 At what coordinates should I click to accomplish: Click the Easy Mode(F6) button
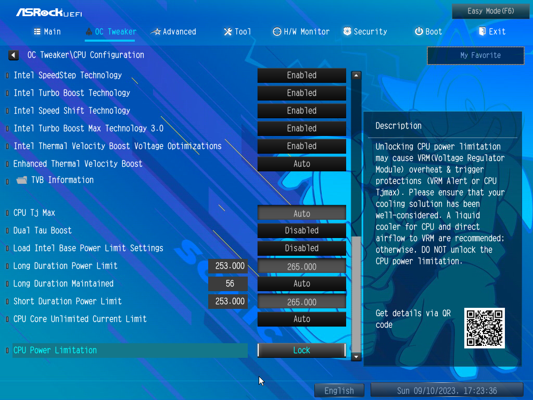tap(490, 11)
